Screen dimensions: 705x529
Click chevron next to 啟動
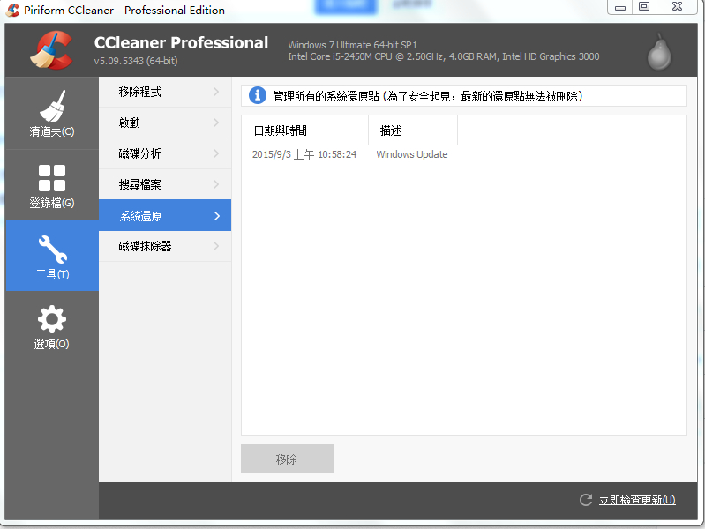pyautogui.click(x=216, y=123)
